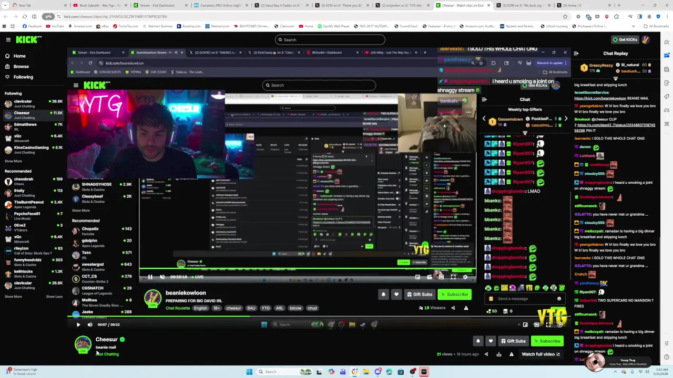The image size is (673, 378).
Task: Open PsychoFace91 channel in Recommended list
Action: pyautogui.click(x=34, y=216)
